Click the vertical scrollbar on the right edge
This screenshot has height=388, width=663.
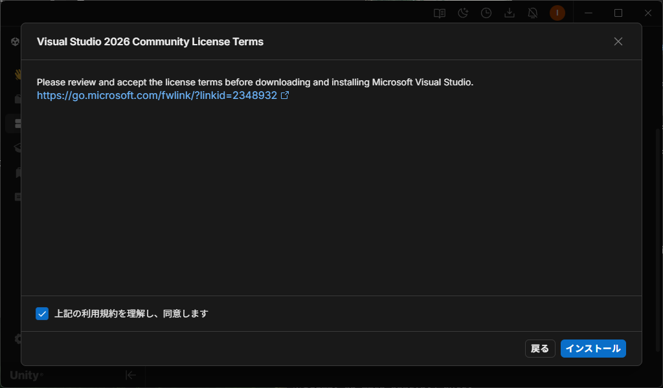tap(658, 194)
